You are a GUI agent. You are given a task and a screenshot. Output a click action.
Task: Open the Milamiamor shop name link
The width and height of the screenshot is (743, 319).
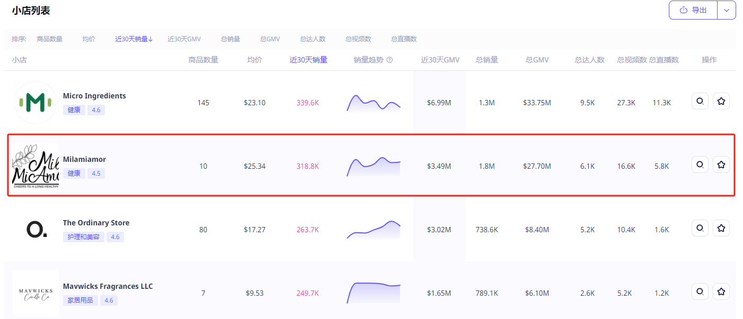(84, 159)
